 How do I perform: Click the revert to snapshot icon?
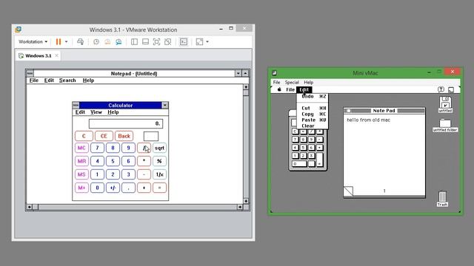107,41
